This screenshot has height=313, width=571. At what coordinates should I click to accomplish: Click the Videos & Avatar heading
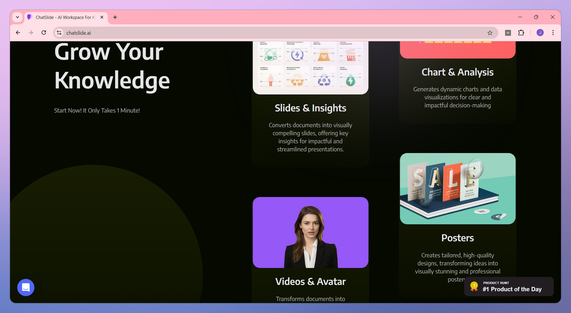click(x=310, y=282)
